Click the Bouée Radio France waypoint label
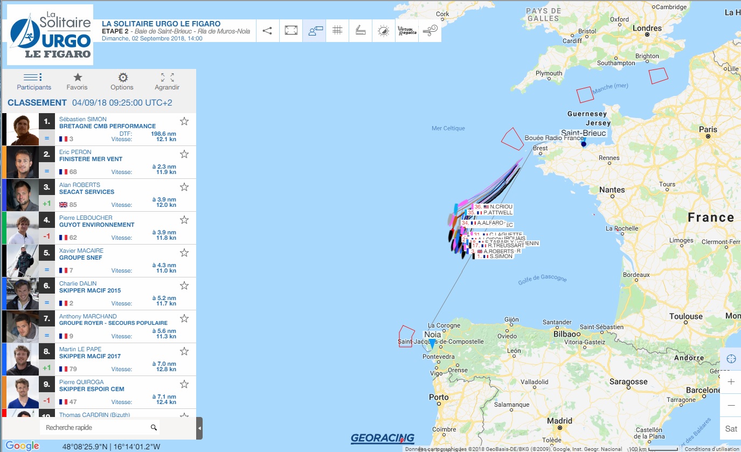Viewport: 741px width, 452px height. 554,138
